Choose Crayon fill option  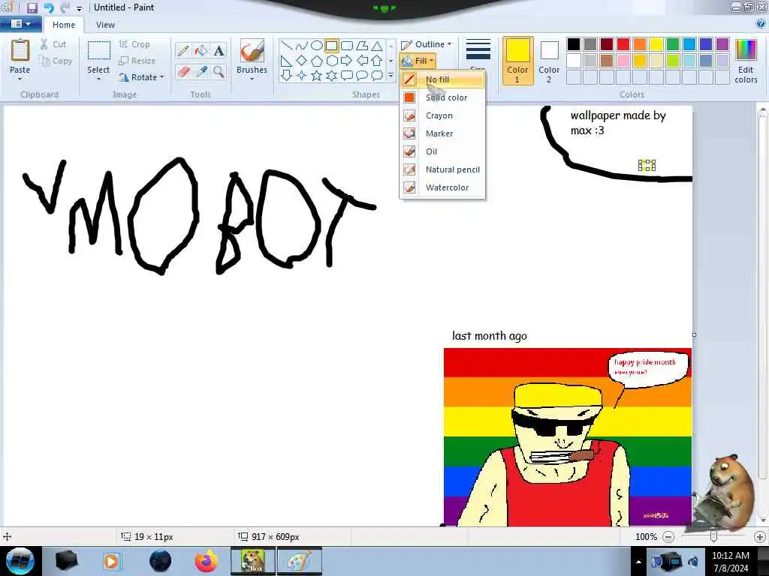[442, 115]
